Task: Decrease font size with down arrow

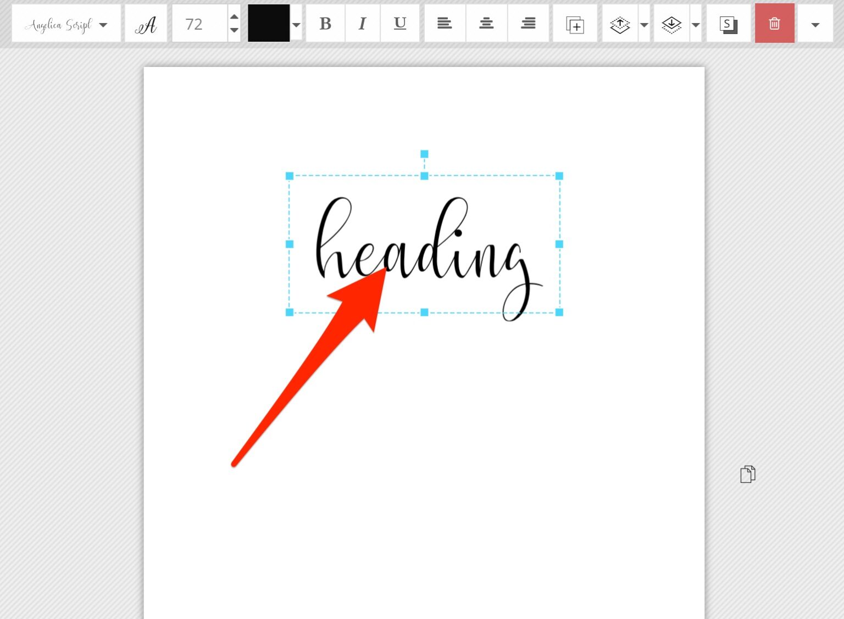Action: 234,31
